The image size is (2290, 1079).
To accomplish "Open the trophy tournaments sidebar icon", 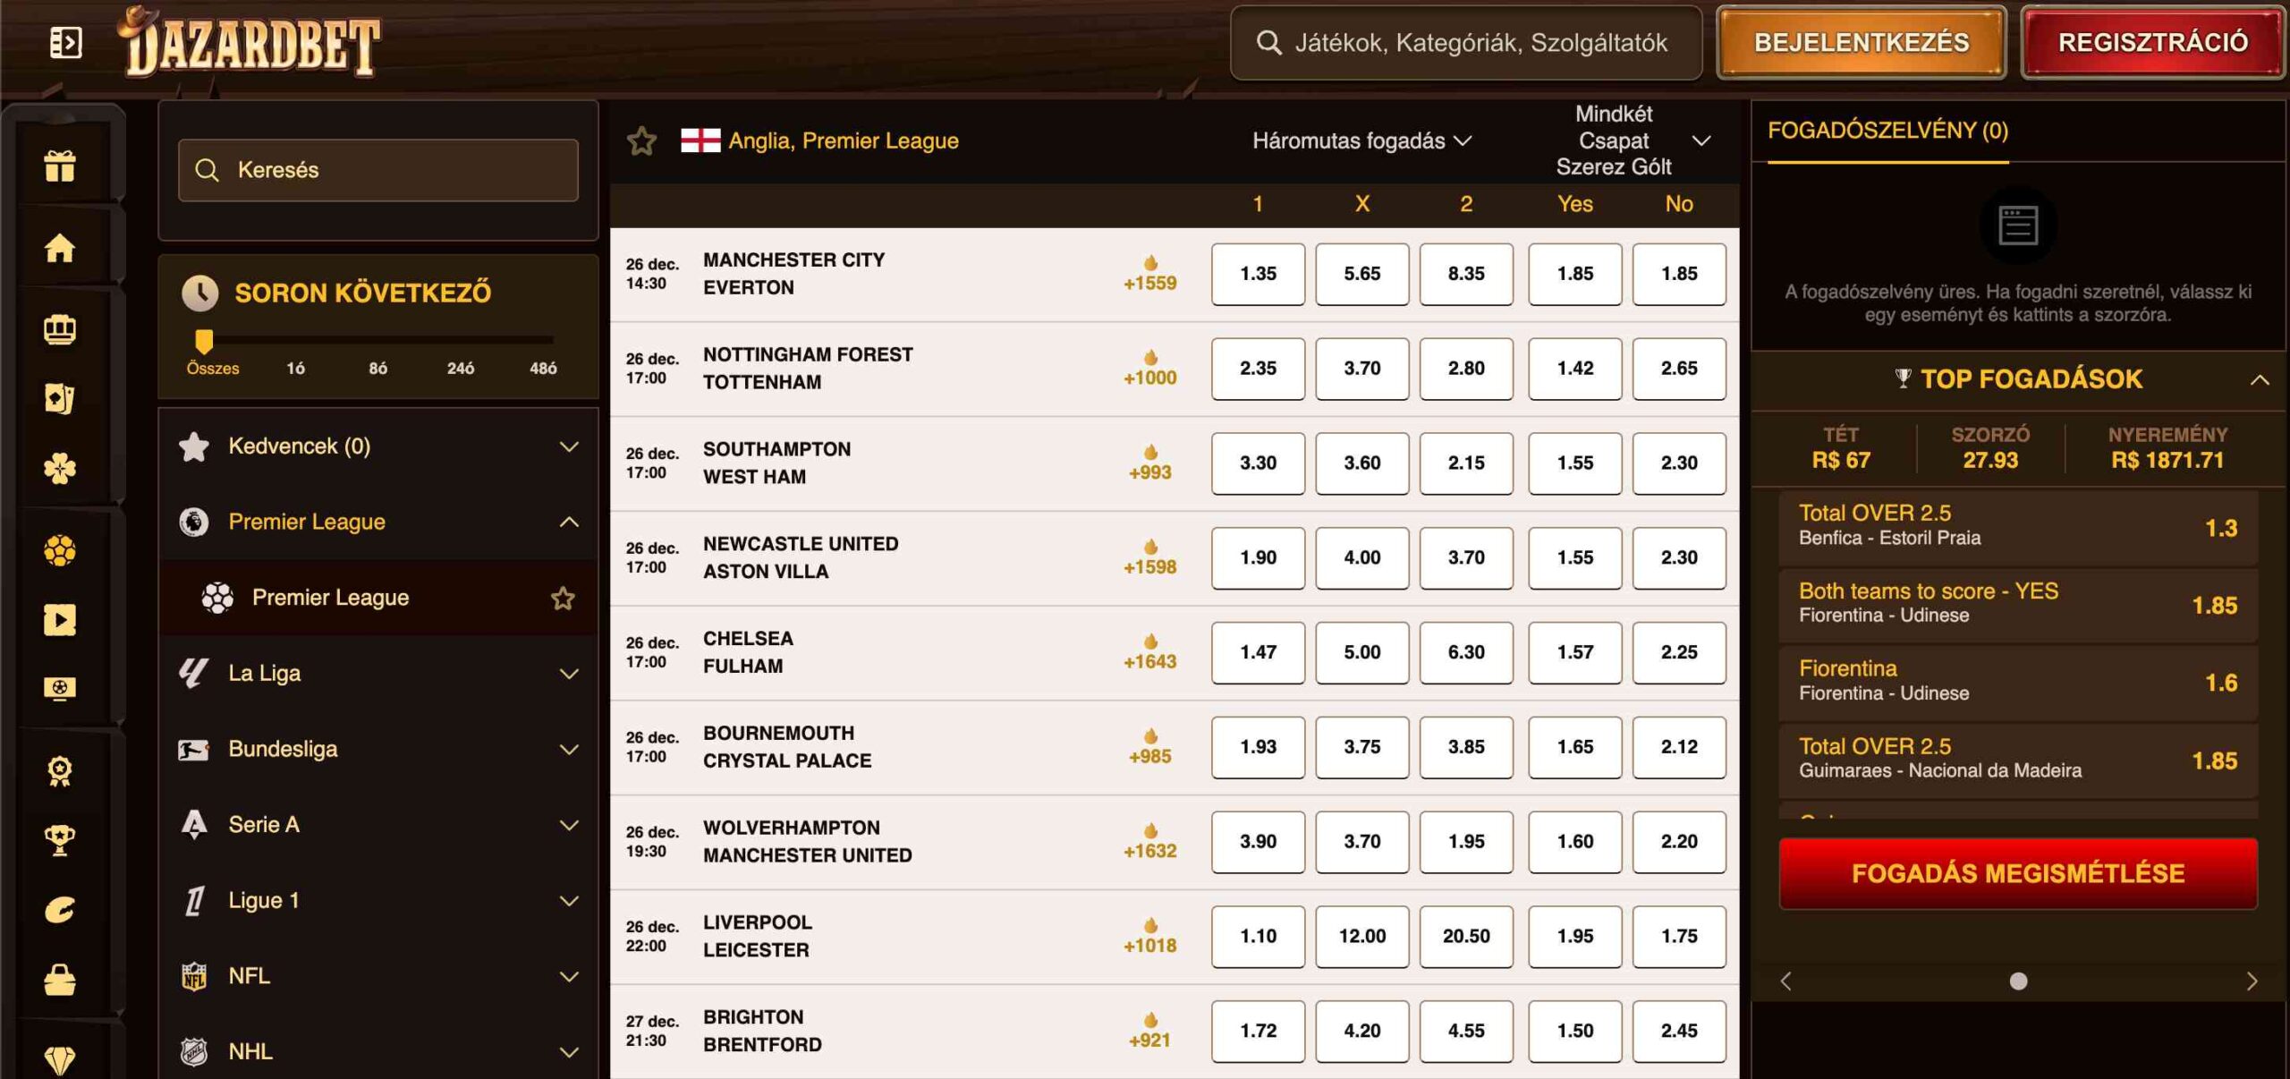I will [x=60, y=840].
